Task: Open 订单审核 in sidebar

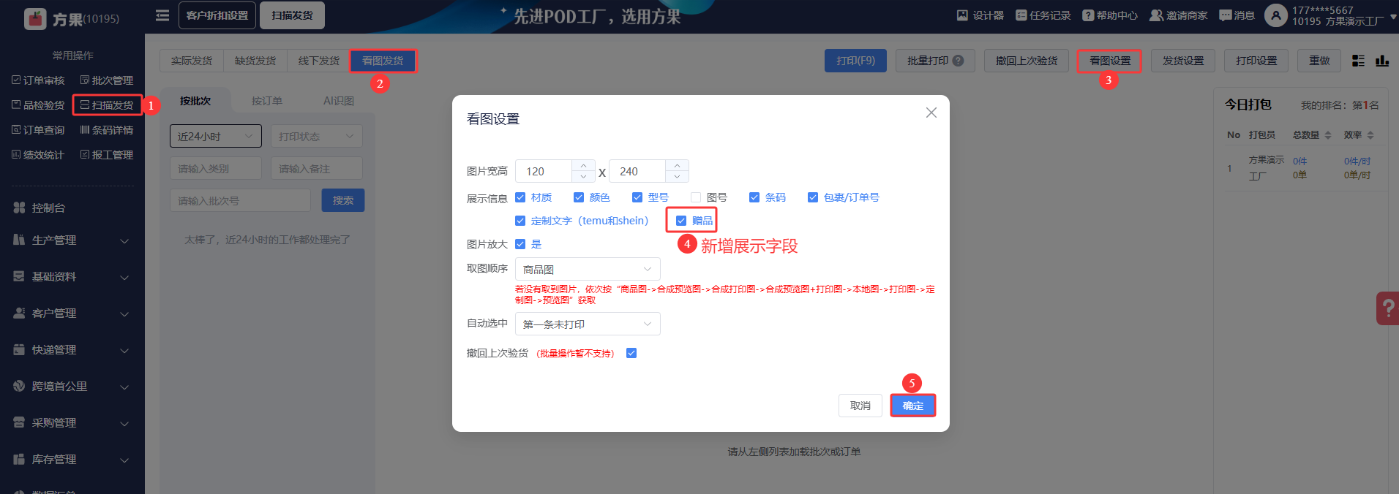Action: tap(38, 80)
